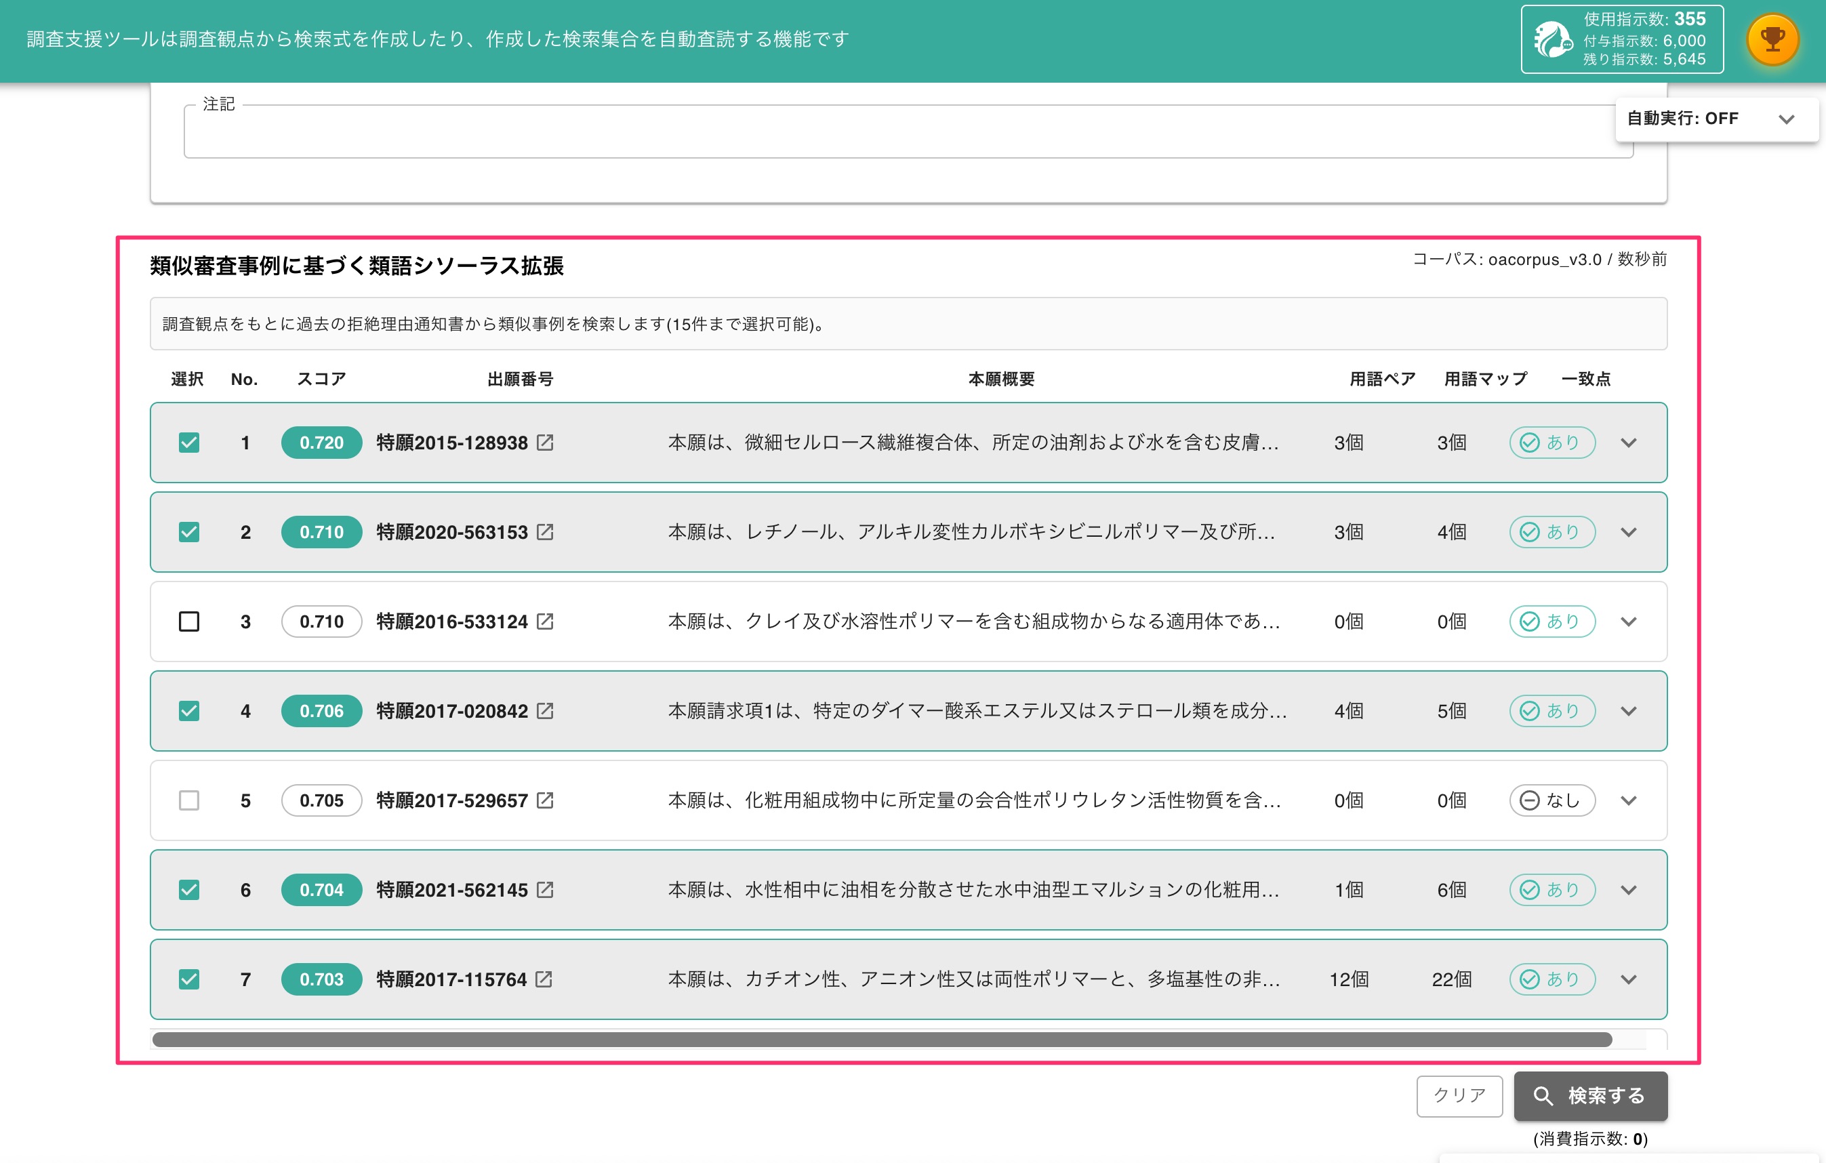The image size is (1826, 1163).
Task: Uncheck the checkbox for 特願2017-020842
Action: coord(189,710)
